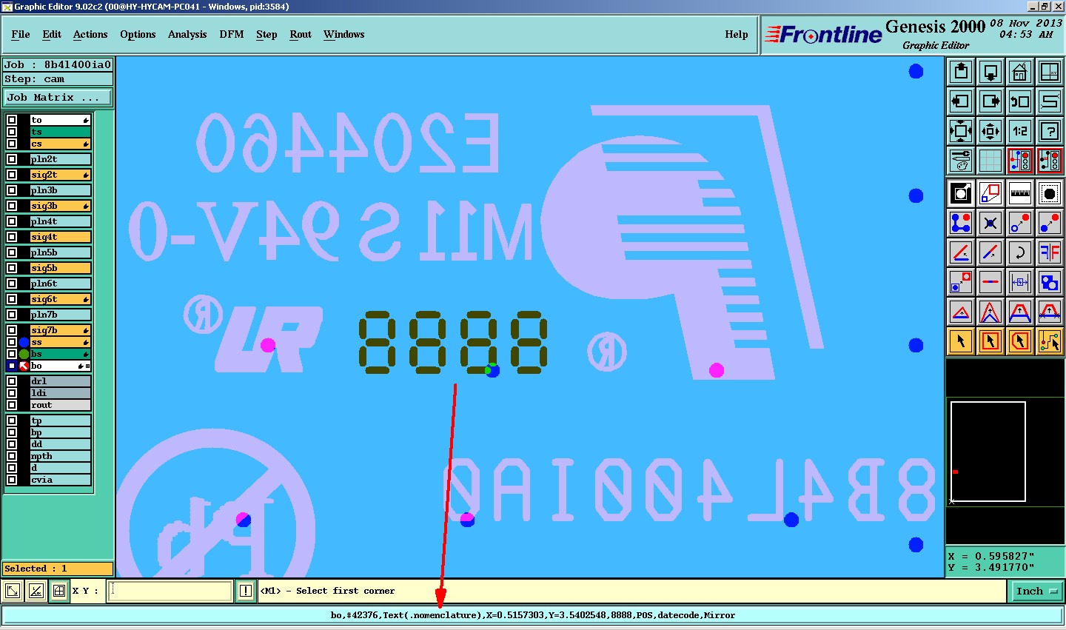This screenshot has height=630, width=1066.
Task: Open the DFM menu
Action: pyautogui.click(x=232, y=34)
